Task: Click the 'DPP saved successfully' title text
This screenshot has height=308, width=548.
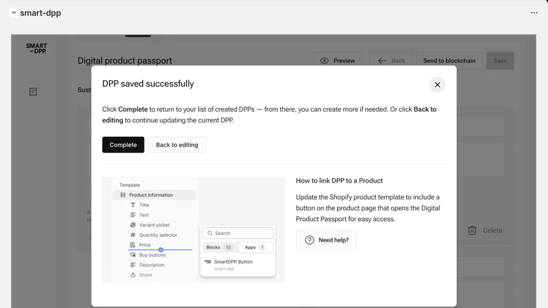Action: [x=148, y=84]
